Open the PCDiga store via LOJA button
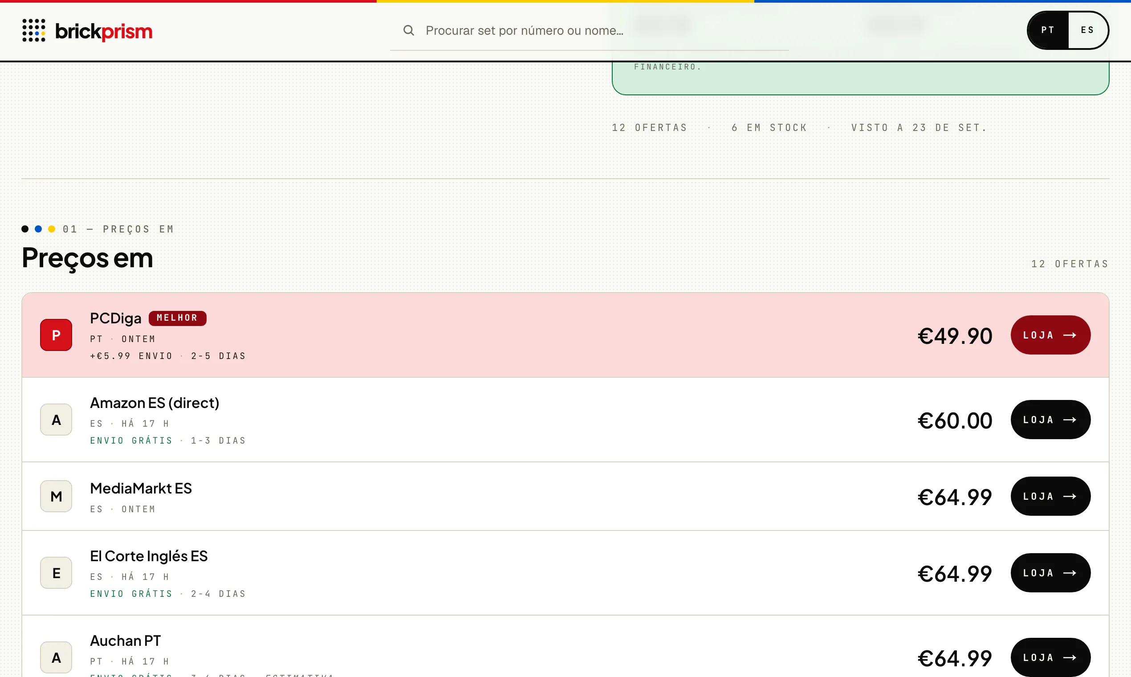 point(1050,335)
